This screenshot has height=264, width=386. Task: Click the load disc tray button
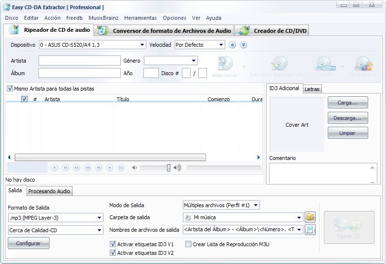(x=244, y=45)
